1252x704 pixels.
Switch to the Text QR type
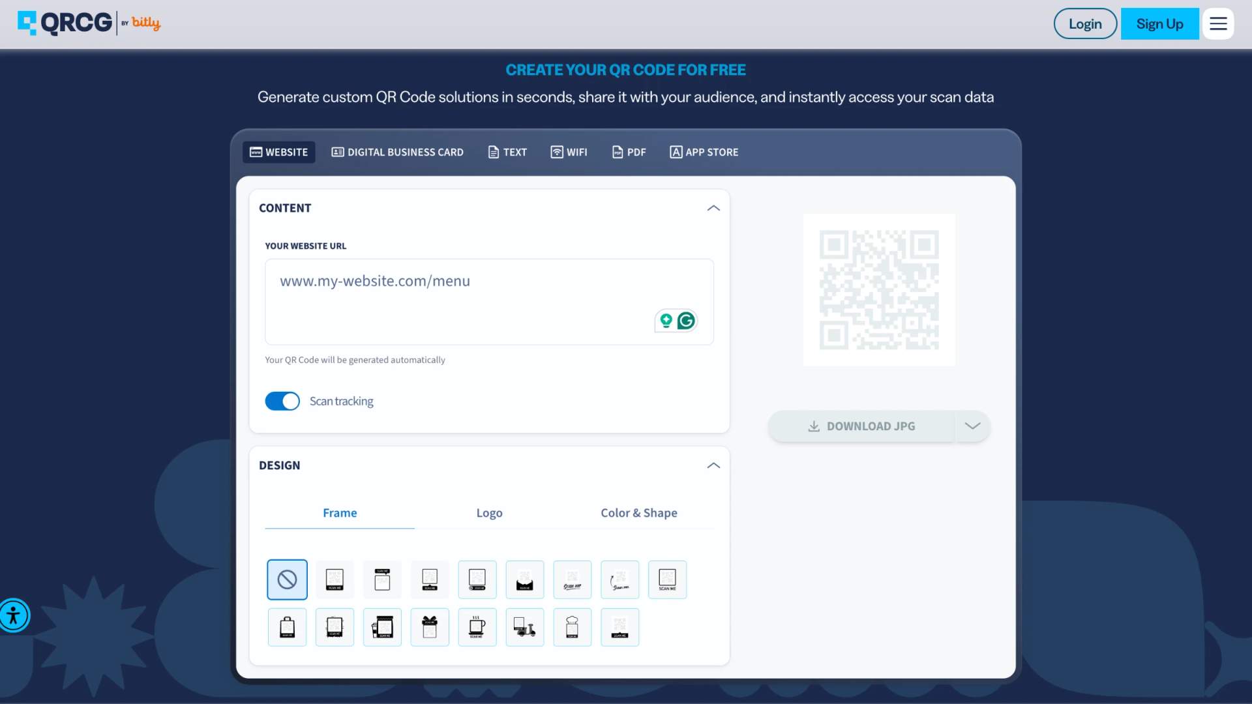(507, 152)
